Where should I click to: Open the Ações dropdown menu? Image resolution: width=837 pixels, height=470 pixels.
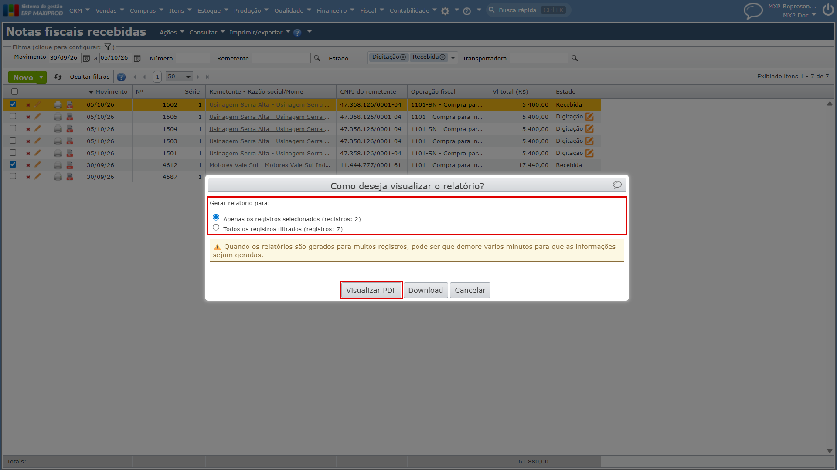pyautogui.click(x=172, y=32)
